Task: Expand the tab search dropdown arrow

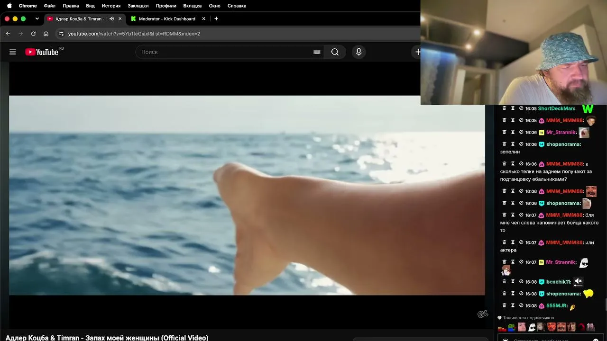Action: pos(37,18)
